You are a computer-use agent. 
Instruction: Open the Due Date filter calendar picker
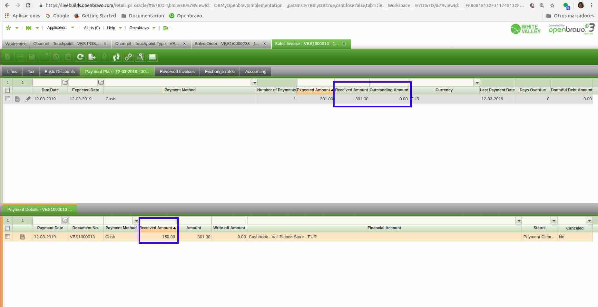[65, 82]
